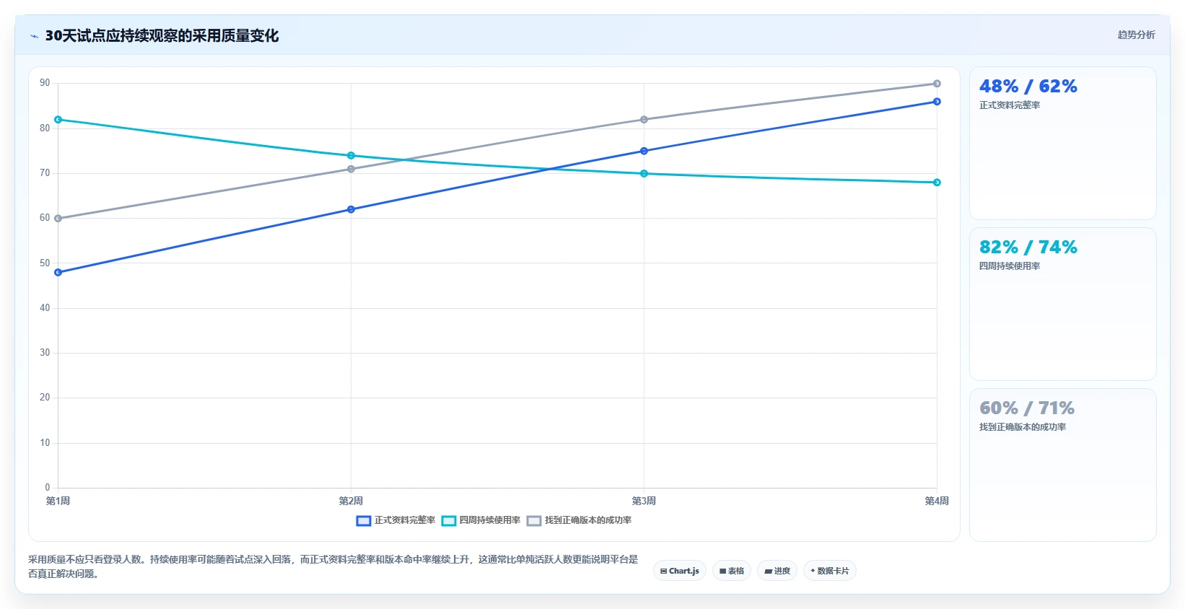Select the 48% / 62% stat card

click(x=1062, y=144)
